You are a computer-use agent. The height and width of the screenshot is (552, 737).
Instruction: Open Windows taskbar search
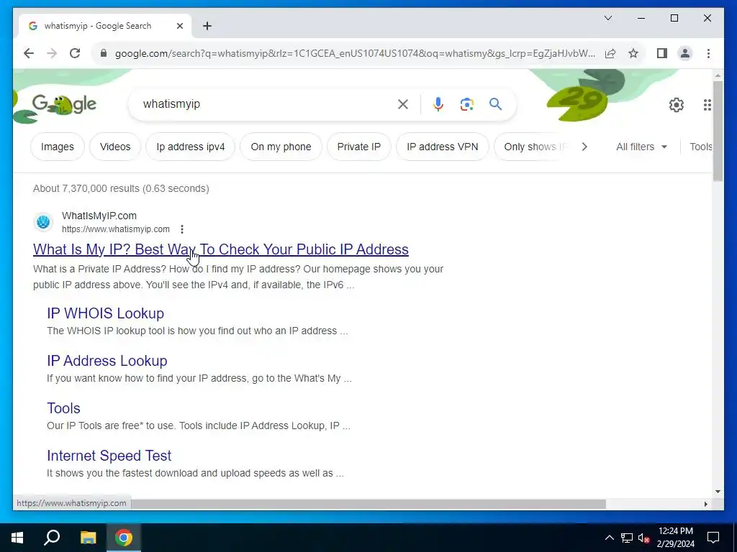52,538
